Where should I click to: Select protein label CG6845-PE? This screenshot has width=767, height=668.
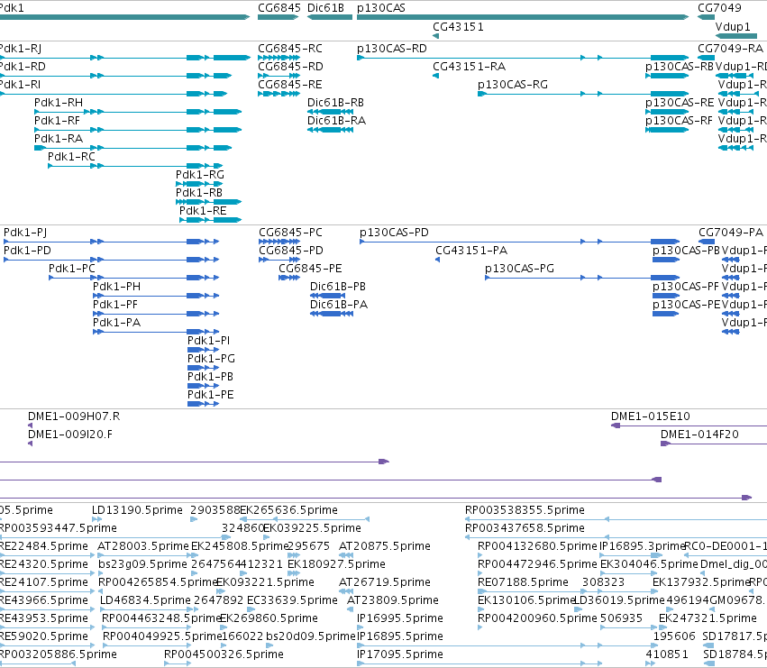(310, 269)
